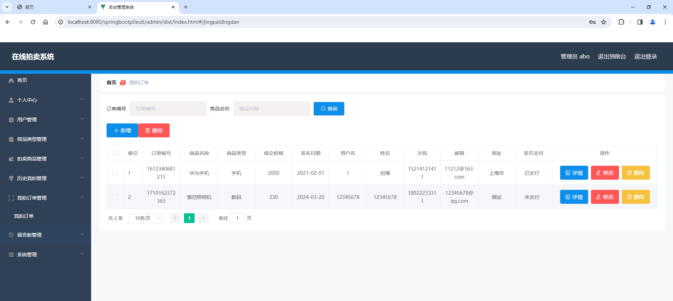Click the bracket icon beside 竞拍订单管理
Viewport: 673px width, 301px height.
click(11, 198)
